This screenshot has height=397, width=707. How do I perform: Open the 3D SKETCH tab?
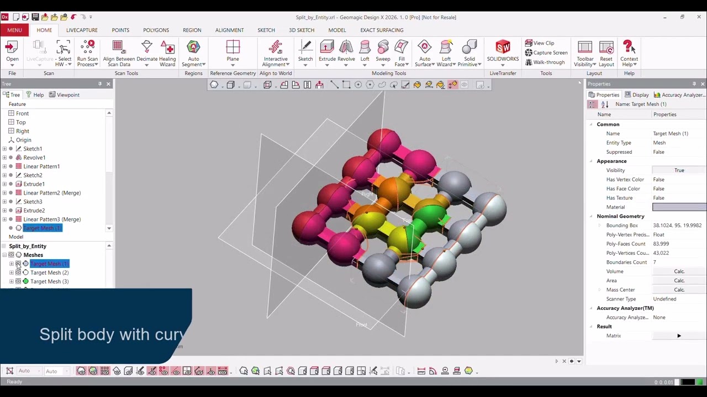click(302, 30)
